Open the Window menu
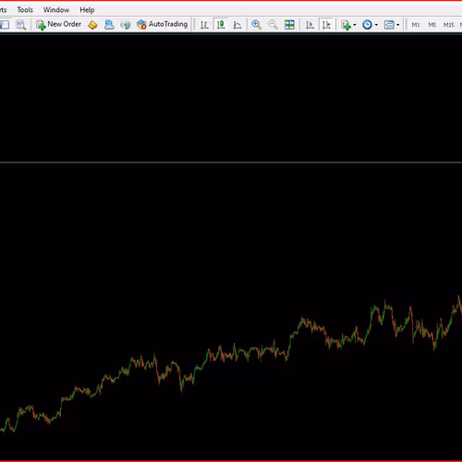 [x=56, y=10]
